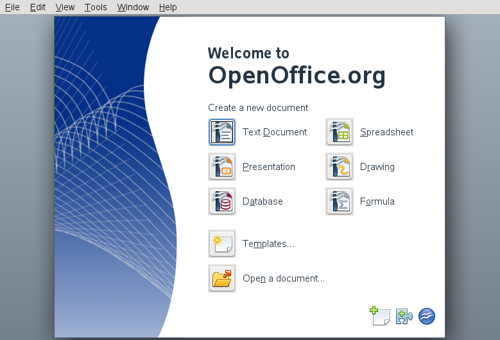Open the Window menu
The image size is (500, 340).
(133, 7)
